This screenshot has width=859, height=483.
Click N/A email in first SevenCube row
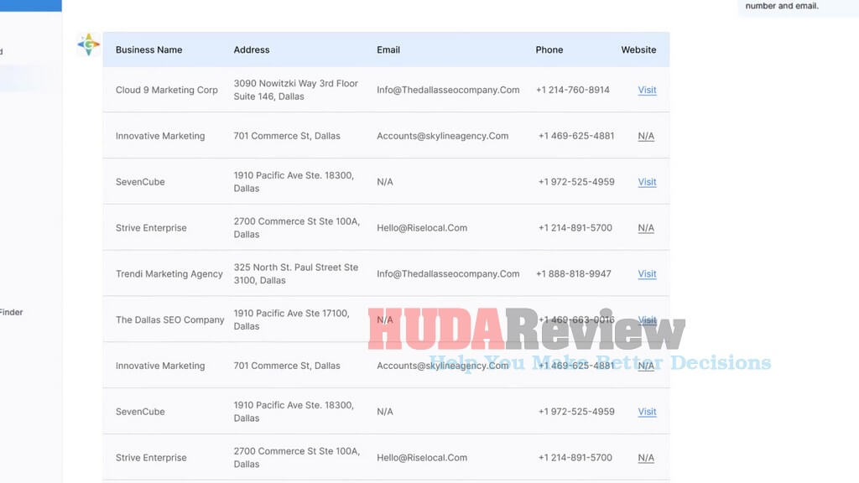tap(384, 182)
